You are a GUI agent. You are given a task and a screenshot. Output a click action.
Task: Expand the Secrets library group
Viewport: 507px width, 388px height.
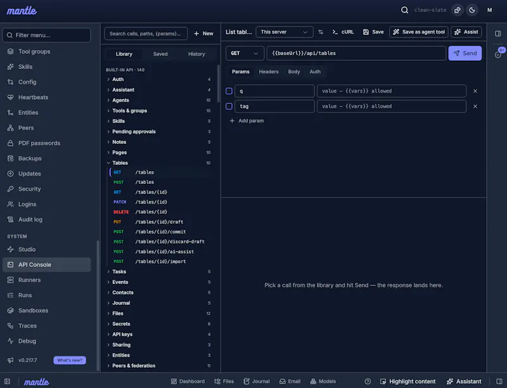point(158,324)
